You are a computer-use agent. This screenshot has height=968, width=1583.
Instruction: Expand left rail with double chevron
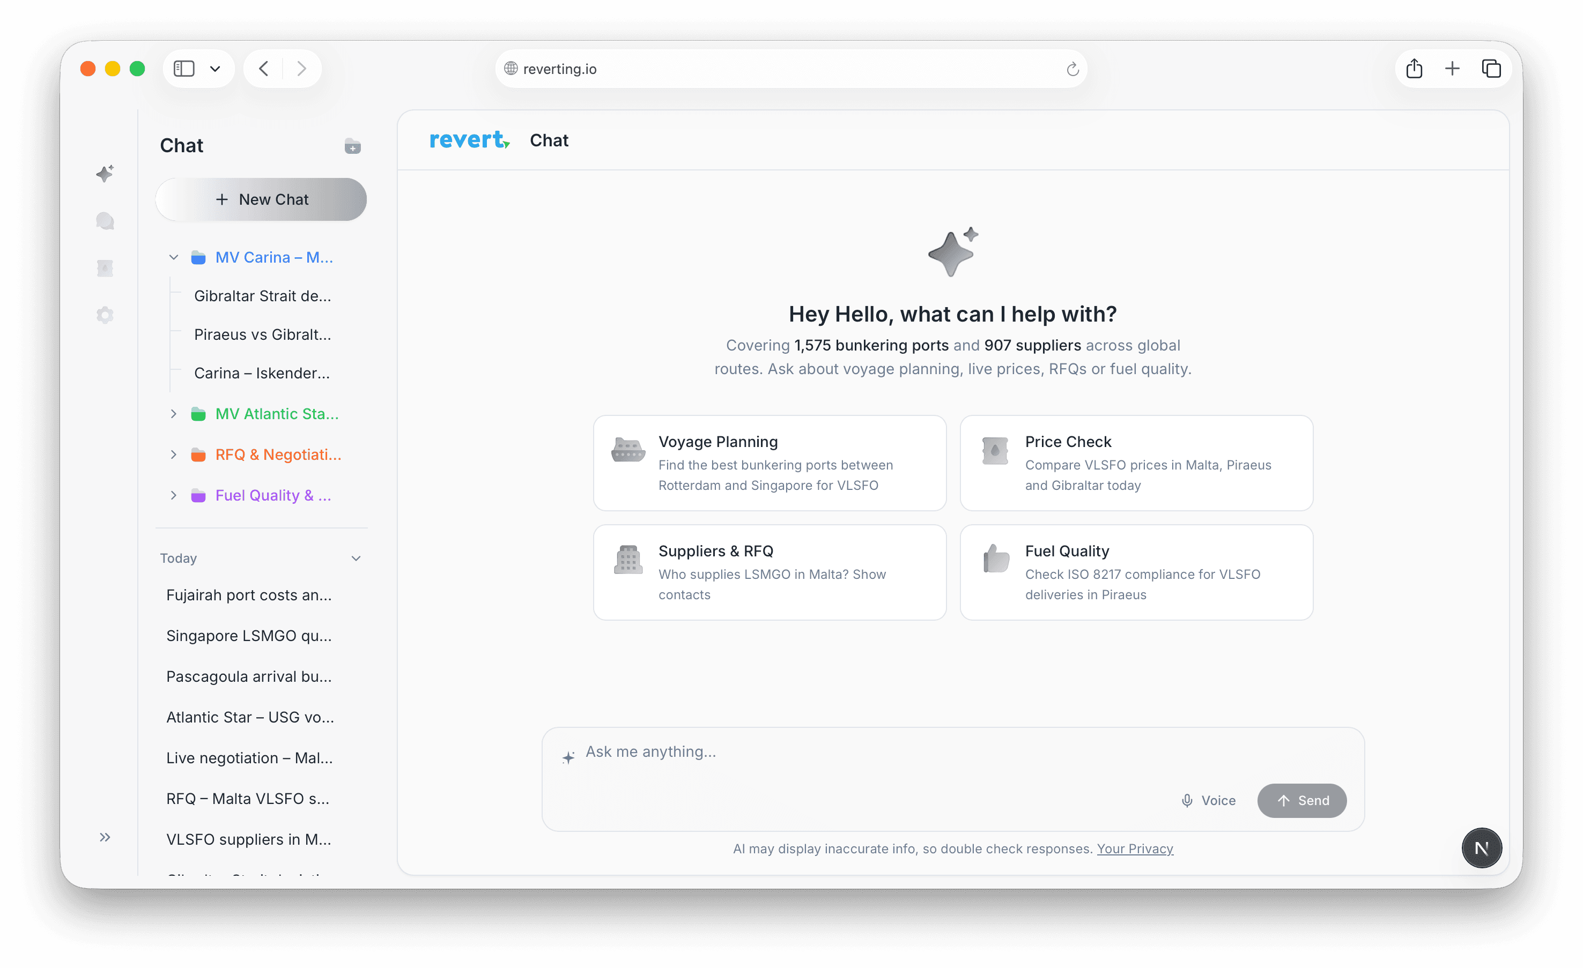[105, 837]
